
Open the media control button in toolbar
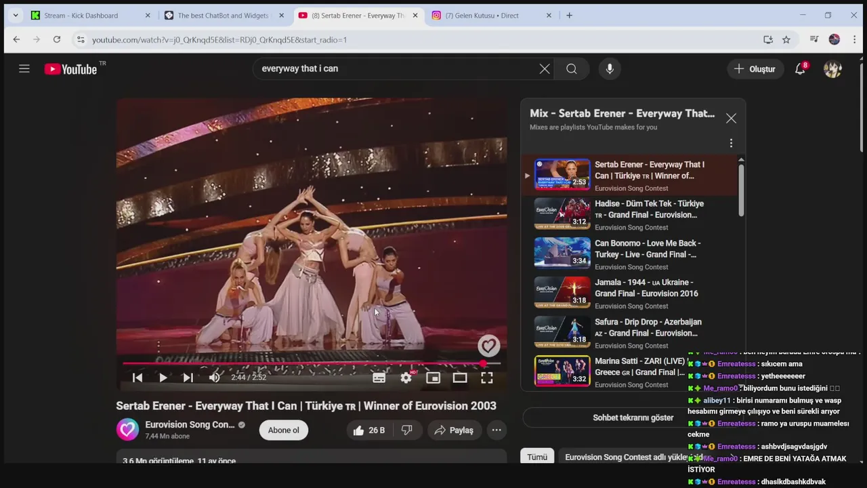[814, 39]
